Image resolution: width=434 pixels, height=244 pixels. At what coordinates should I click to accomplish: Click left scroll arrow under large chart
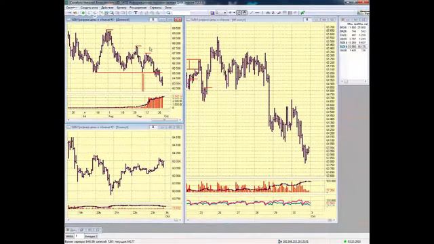[189, 220]
